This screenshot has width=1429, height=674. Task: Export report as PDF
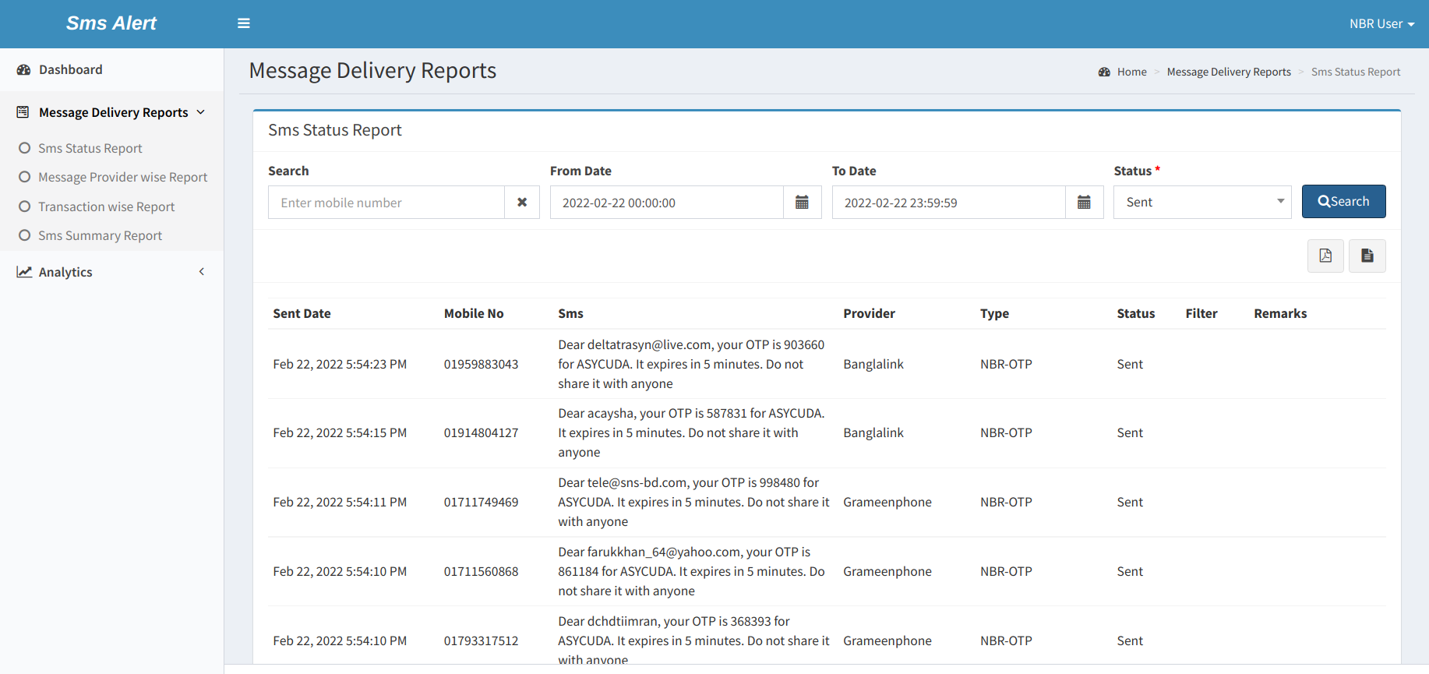pos(1325,256)
